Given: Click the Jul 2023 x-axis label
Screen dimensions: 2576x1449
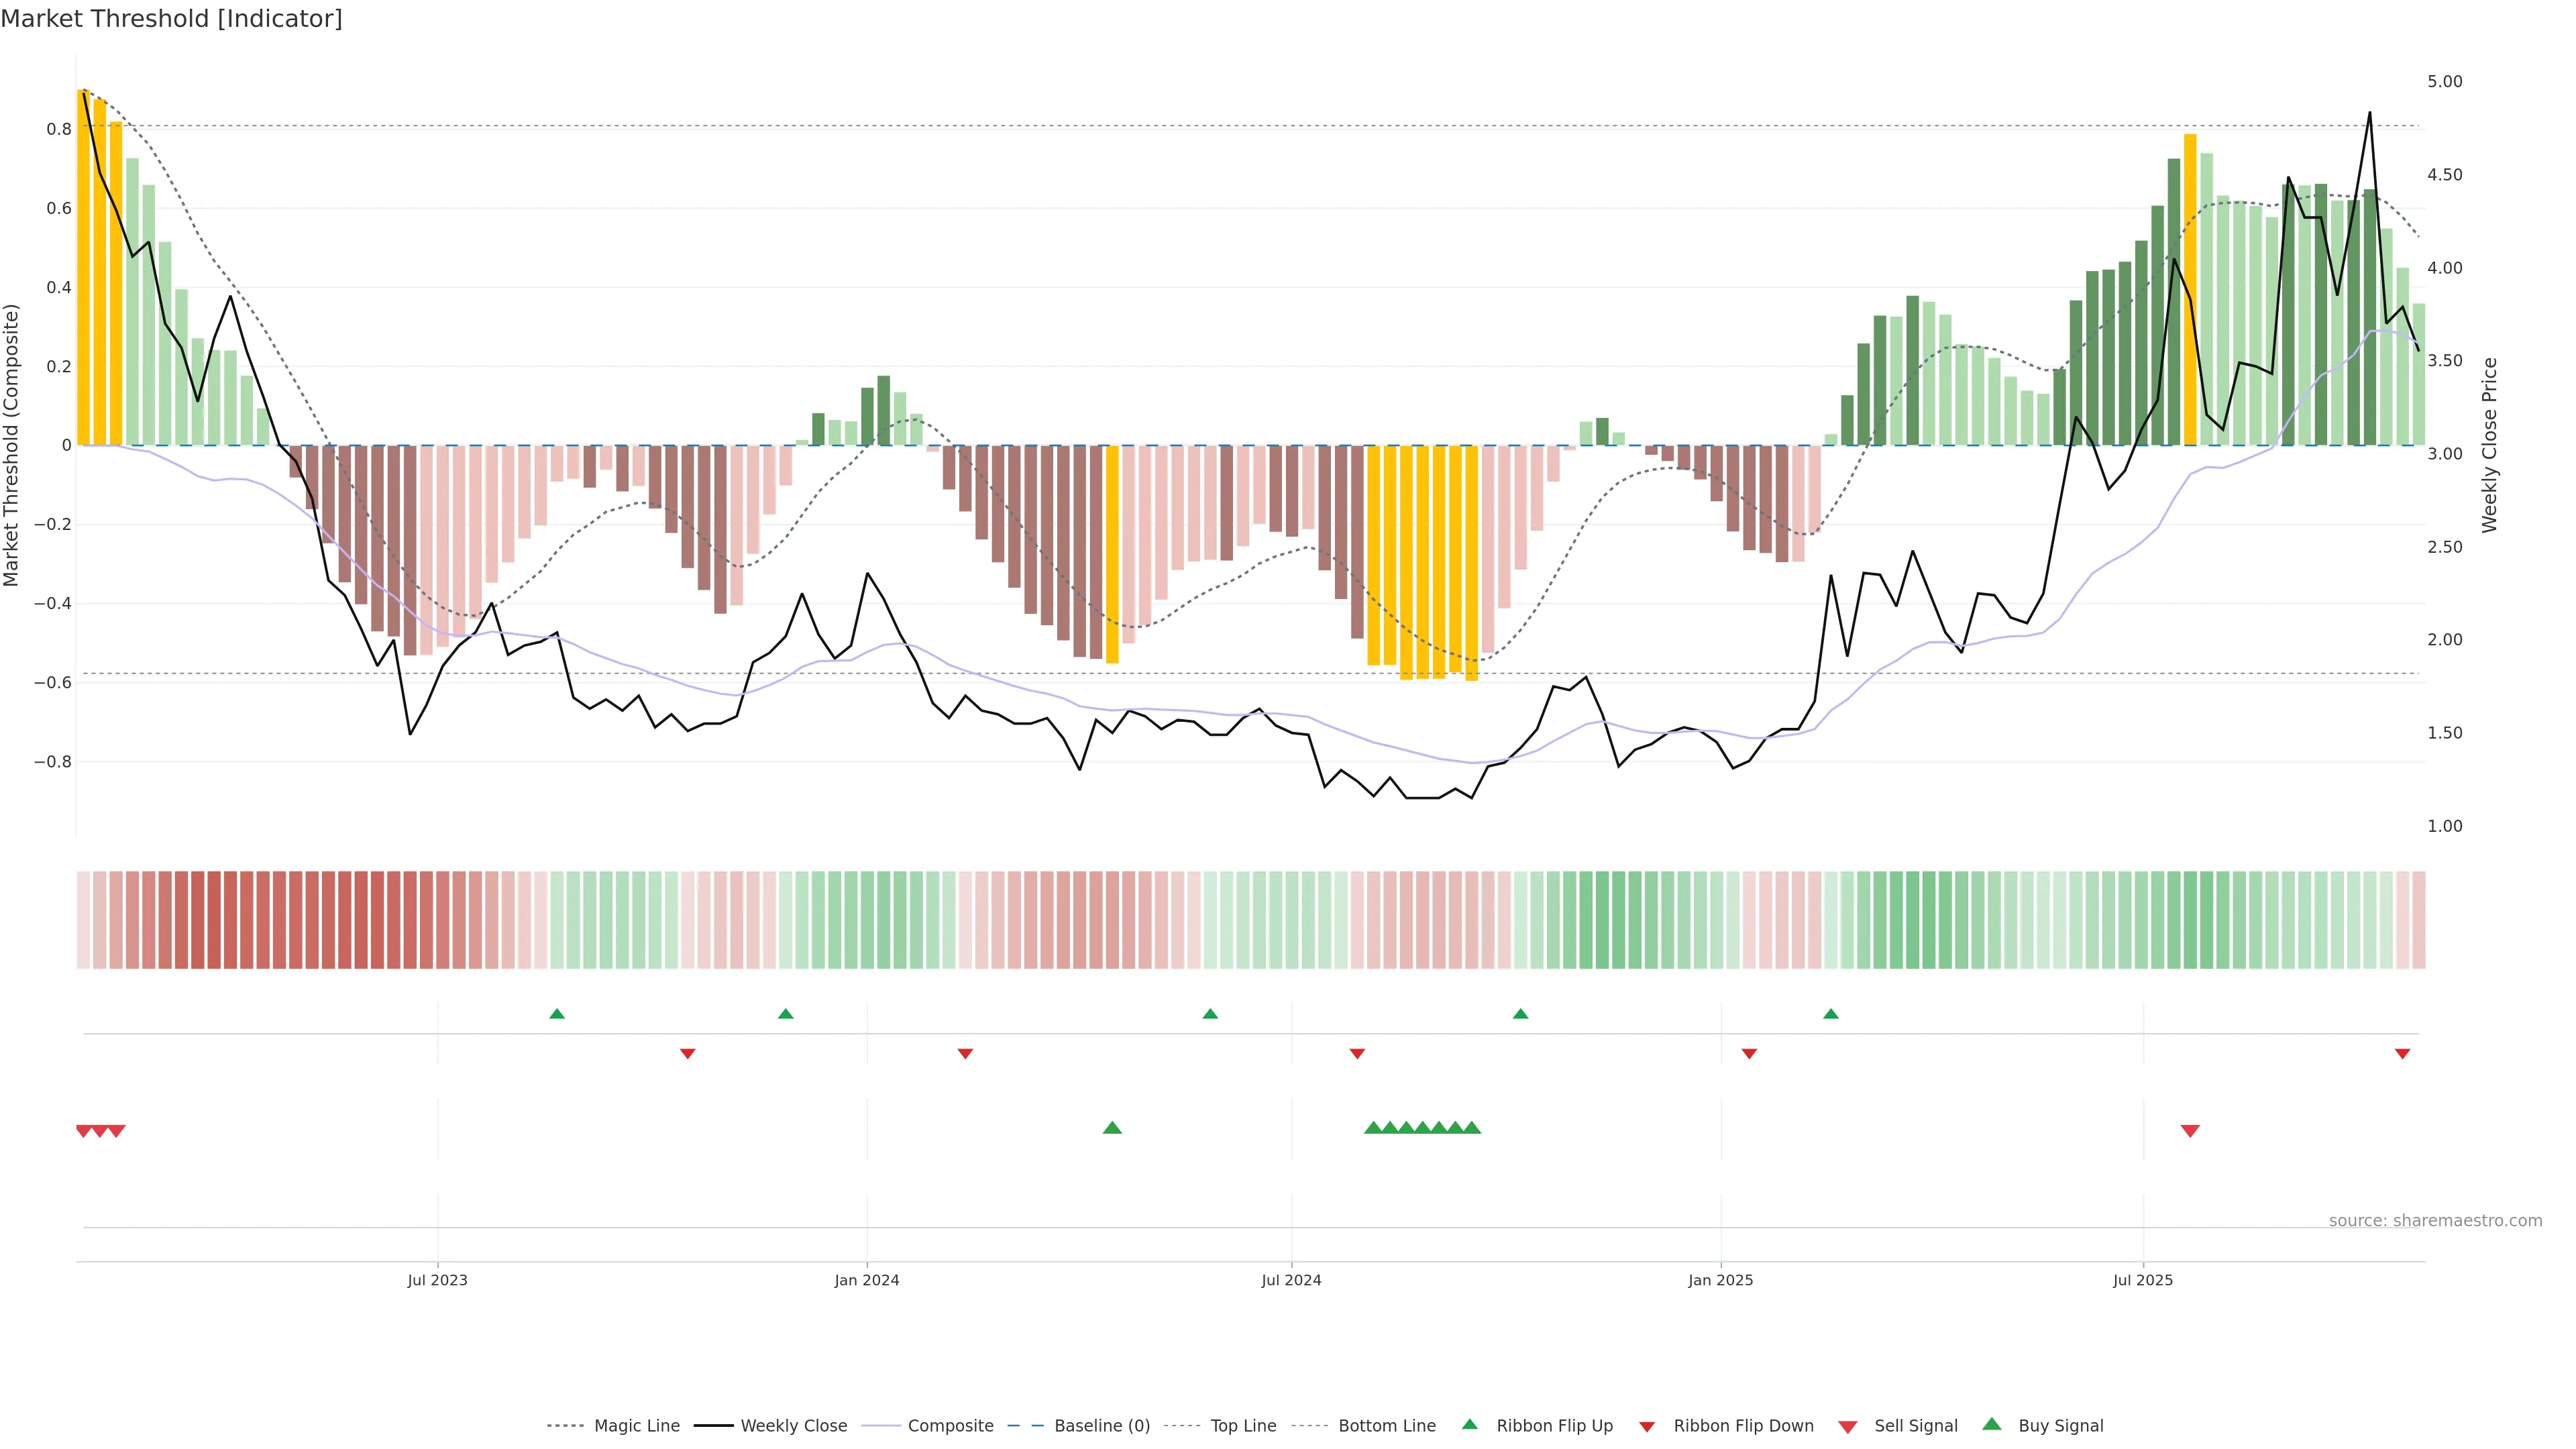Looking at the screenshot, I should coord(437,1280).
